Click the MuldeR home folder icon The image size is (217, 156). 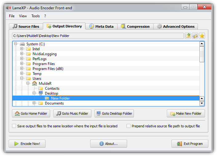tap(34, 84)
